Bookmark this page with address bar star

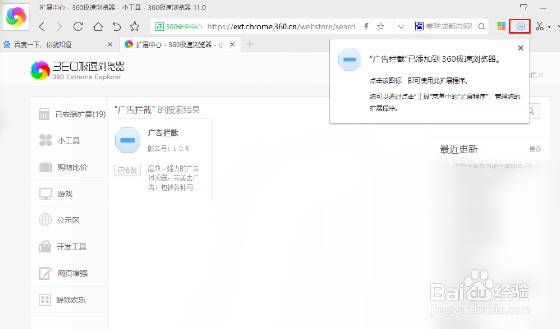[381, 27]
